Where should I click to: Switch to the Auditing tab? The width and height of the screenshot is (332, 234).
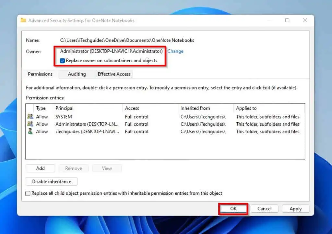[77, 74]
